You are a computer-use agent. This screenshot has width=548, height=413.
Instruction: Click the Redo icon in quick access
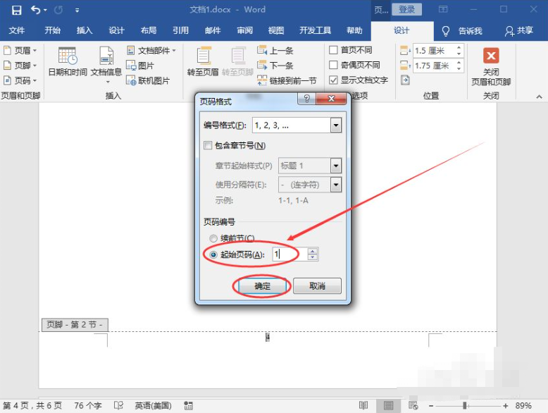(x=58, y=10)
